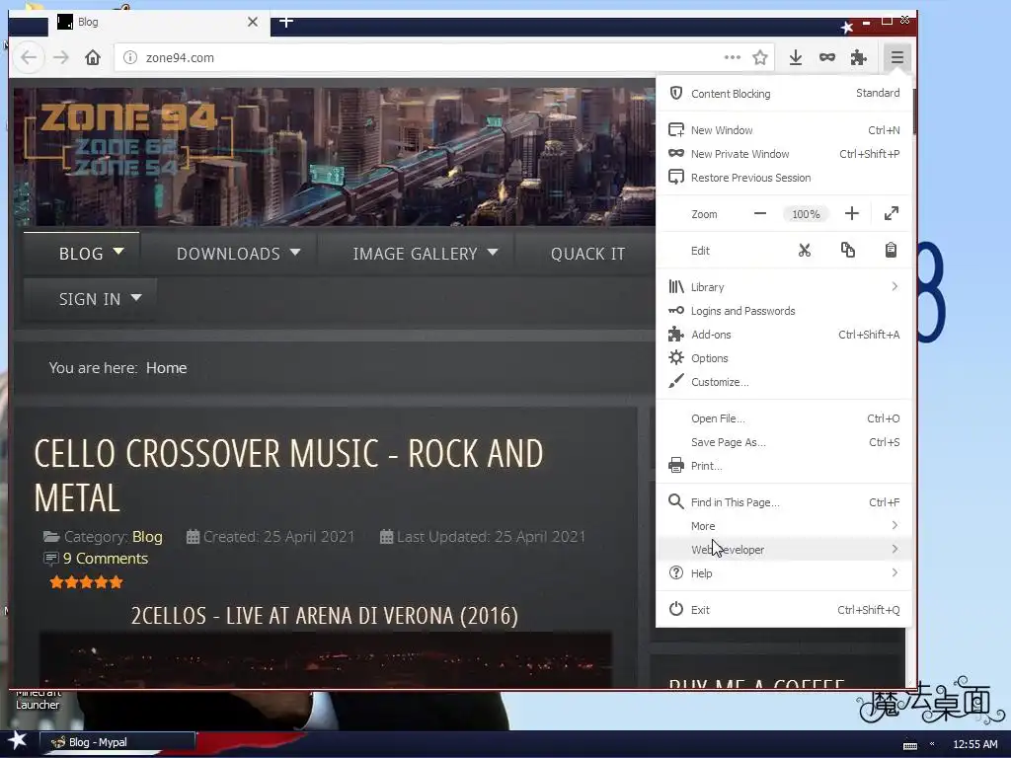Choose Restore Previous Session
Screen dimensions: 1011x758
point(784,178)
